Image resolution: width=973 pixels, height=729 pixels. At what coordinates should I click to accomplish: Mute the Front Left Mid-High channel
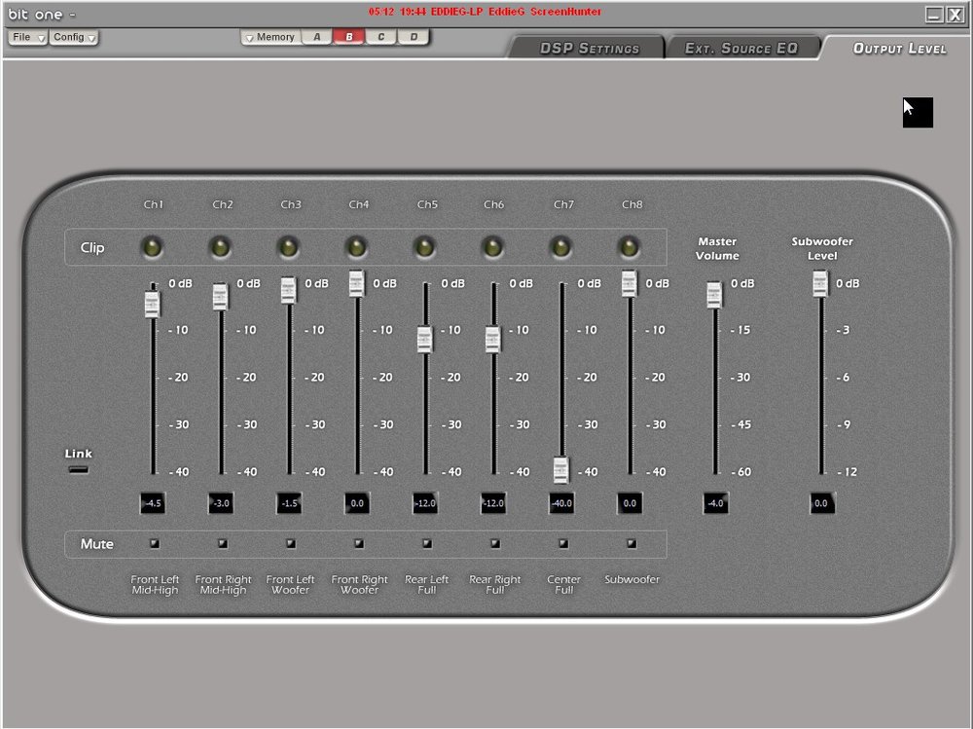tap(155, 543)
